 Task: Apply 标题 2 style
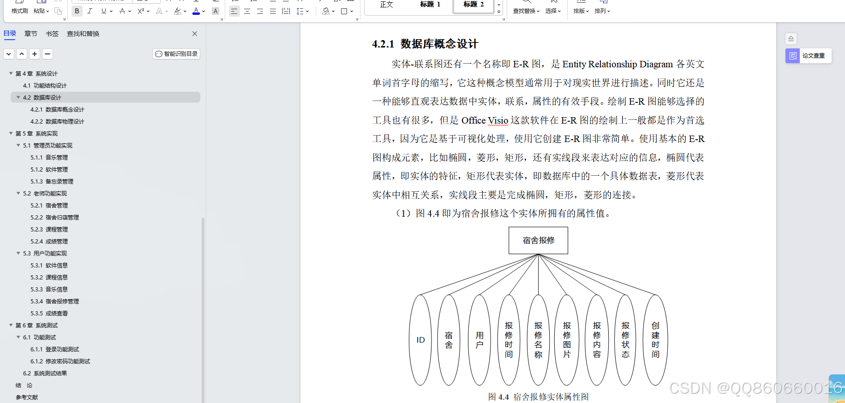pyautogui.click(x=473, y=5)
